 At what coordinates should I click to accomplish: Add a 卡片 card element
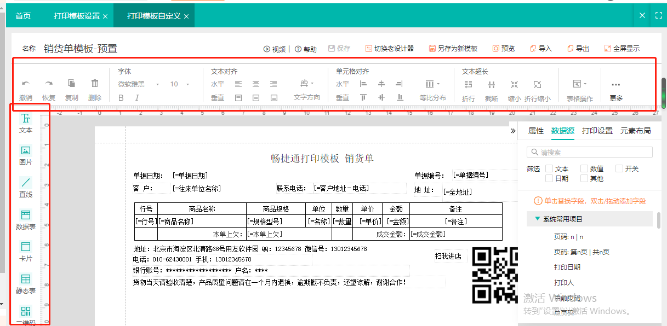coord(26,251)
